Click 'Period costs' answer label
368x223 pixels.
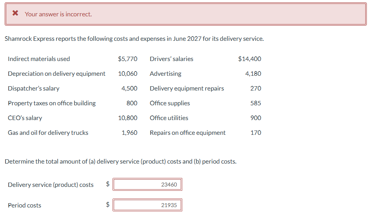click(x=25, y=206)
